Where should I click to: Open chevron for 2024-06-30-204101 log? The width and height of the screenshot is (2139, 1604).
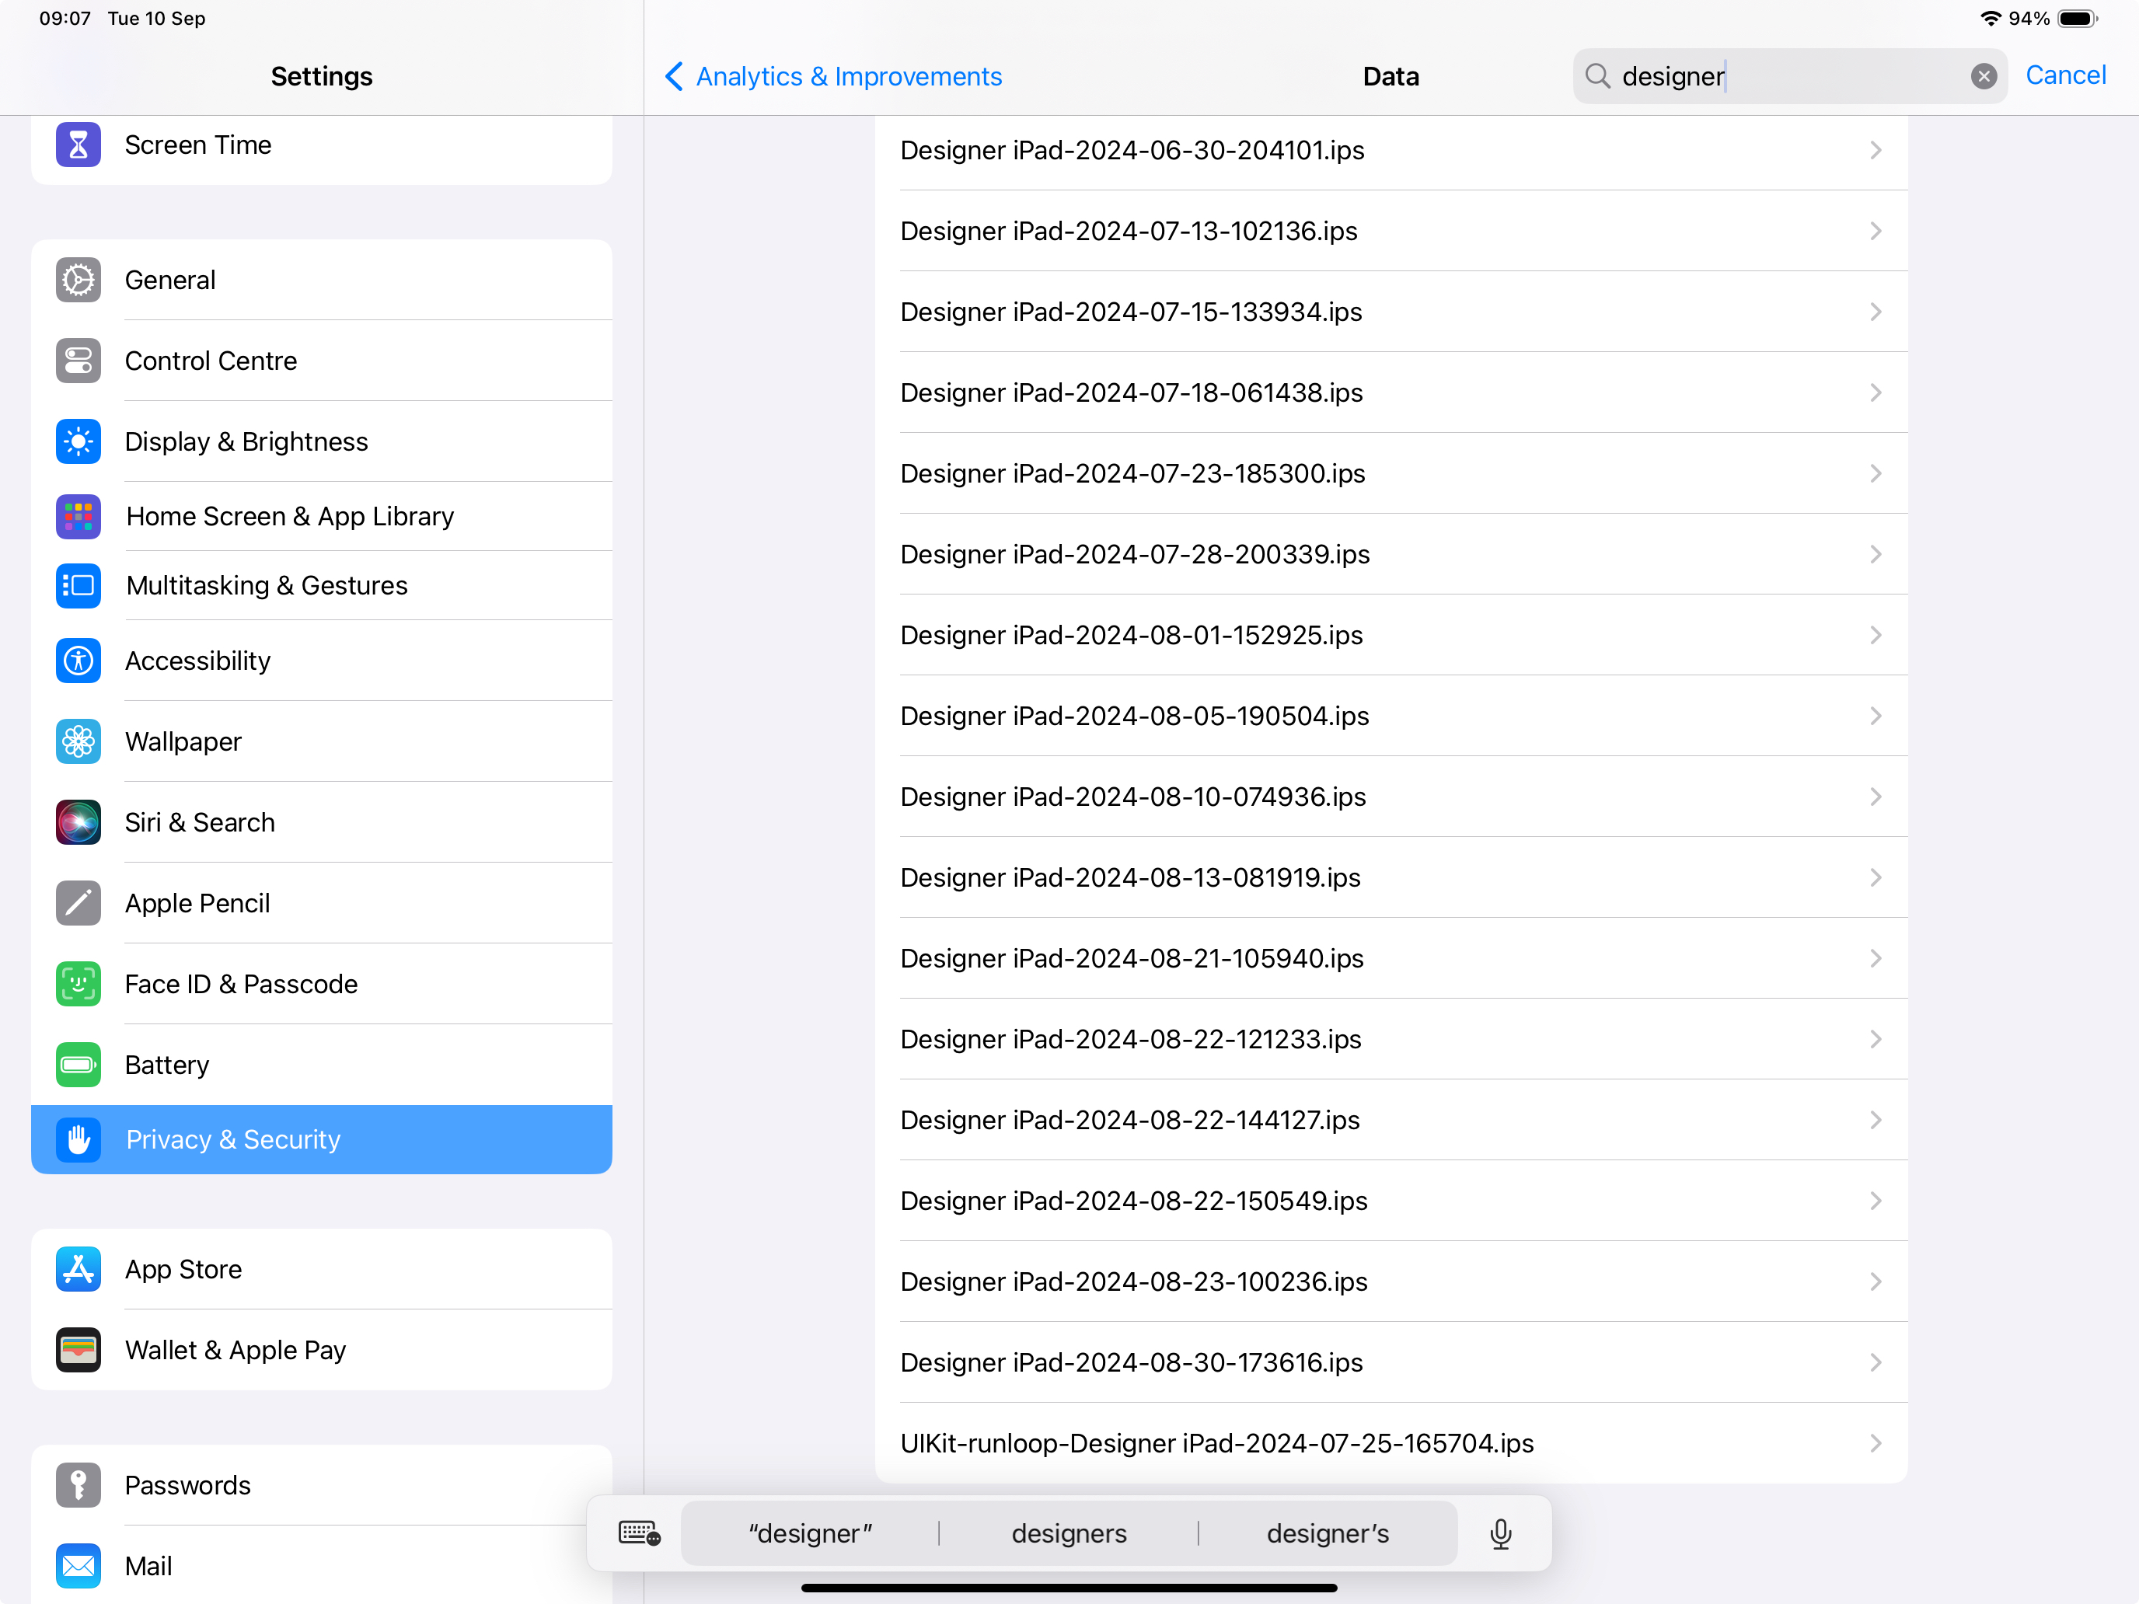point(1876,150)
